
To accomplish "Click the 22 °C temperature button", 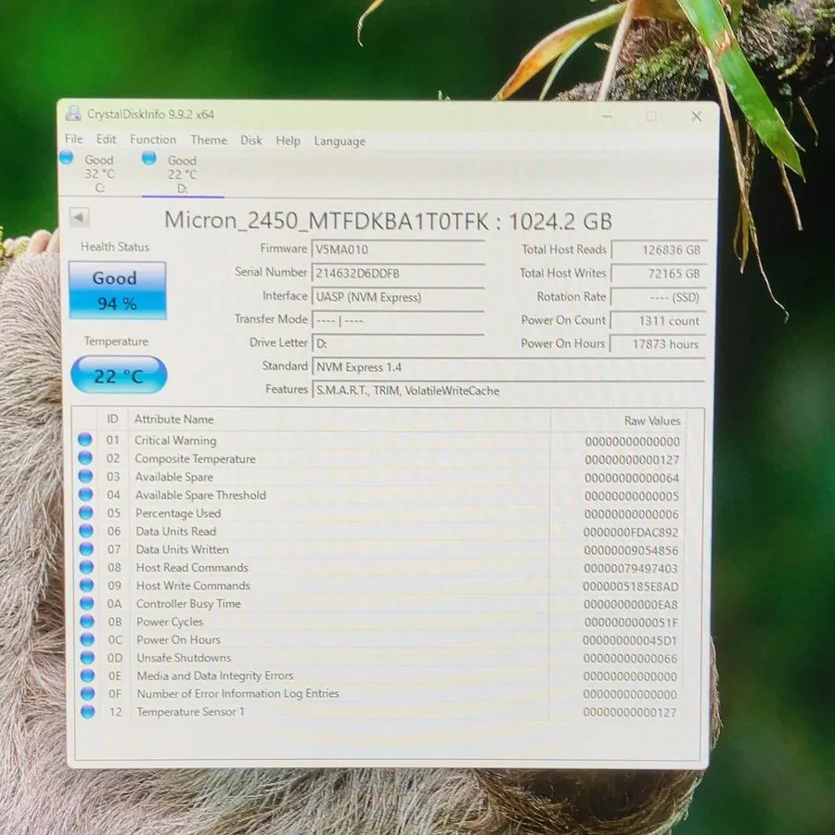I will pos(119,375).
